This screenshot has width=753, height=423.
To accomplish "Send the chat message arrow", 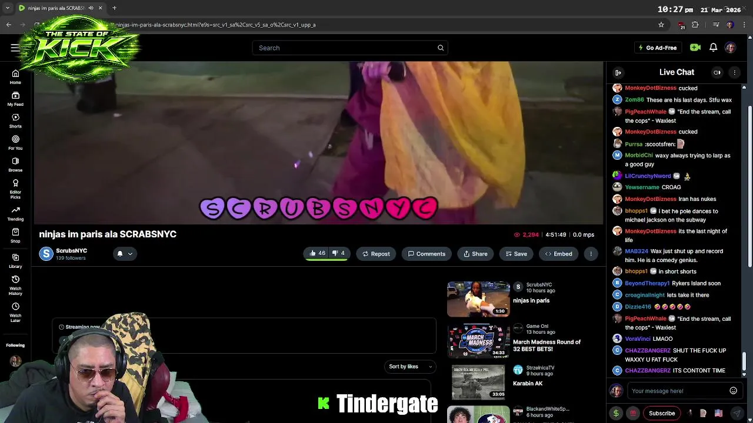I will 737,413.
